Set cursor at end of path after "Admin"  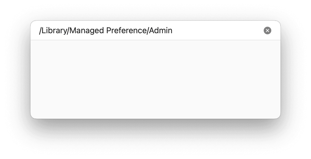pos(173,30)
